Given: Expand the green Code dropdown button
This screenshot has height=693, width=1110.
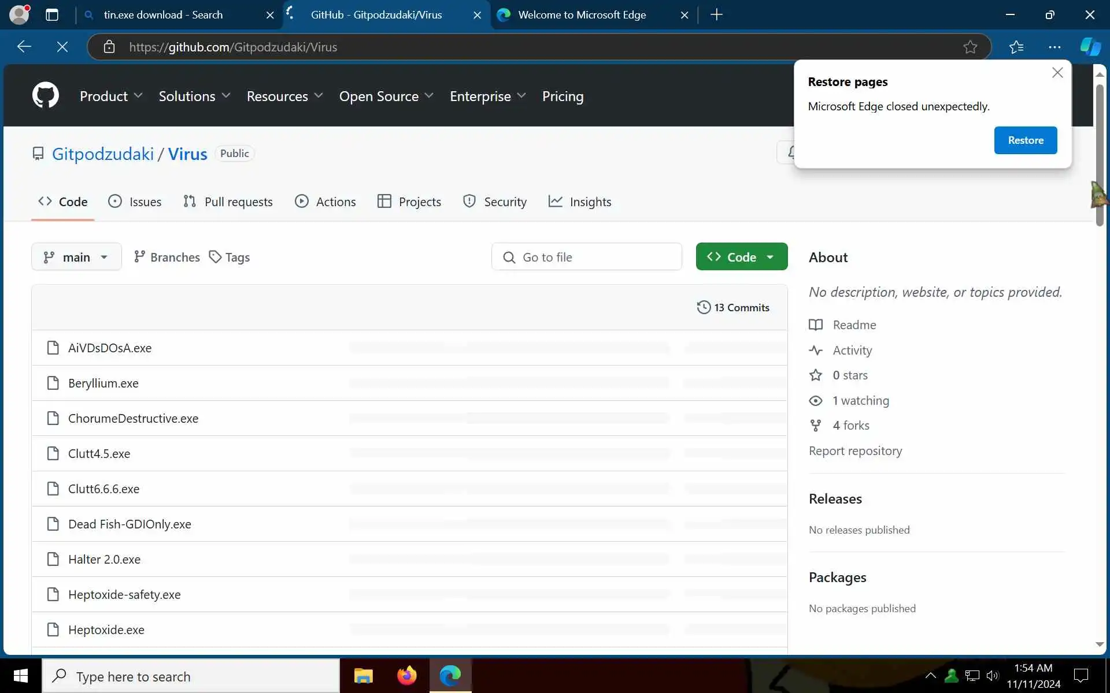Looking at the screenshot, I should (741, 257).
